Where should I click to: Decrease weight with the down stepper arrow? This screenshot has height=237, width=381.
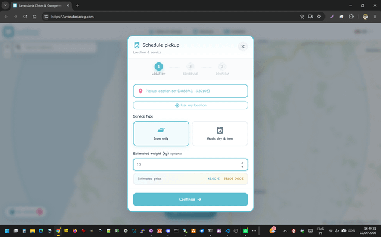[x=242, y=166]
